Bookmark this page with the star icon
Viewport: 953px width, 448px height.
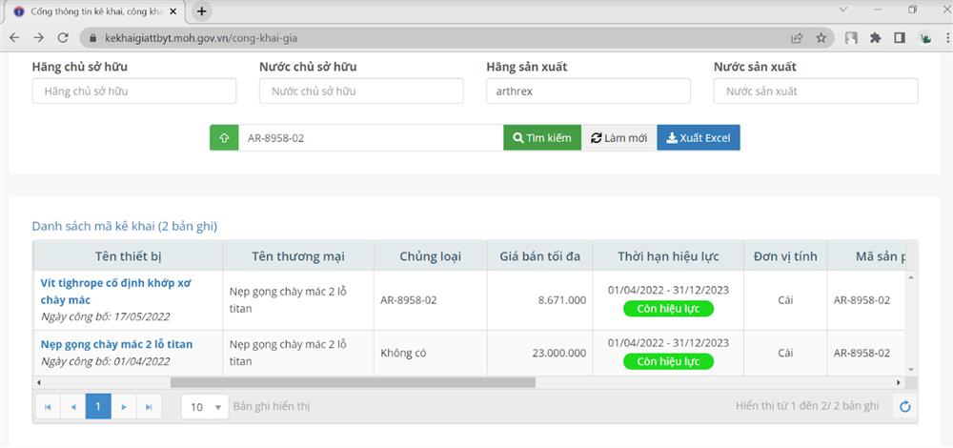pos(821,38)
